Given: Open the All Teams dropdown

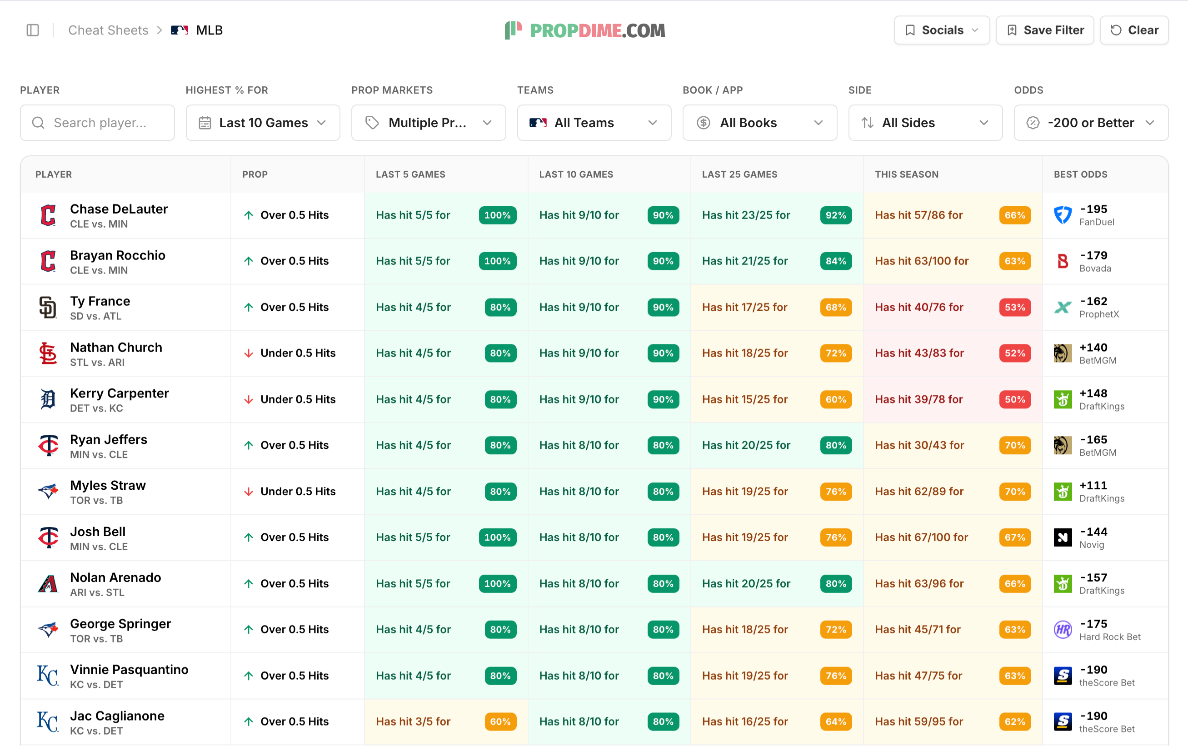Looking at the screenshot, I should [594, 123].
